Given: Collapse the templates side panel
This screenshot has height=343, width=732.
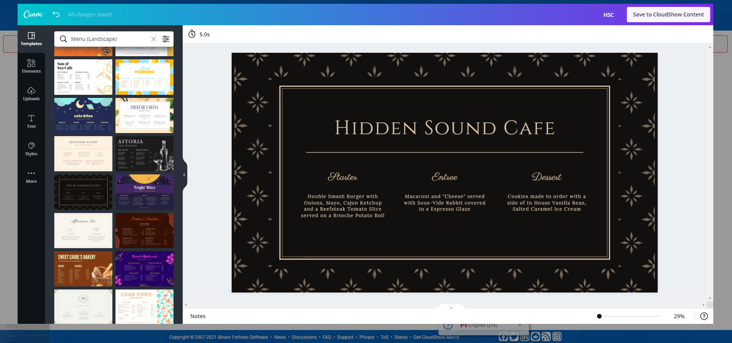Looking at the screenshot, I should click(x=184, y=175).
